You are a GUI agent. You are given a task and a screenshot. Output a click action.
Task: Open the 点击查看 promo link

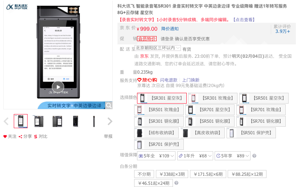[x=244, y=20]
